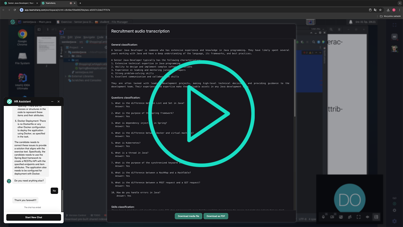Toggle fullscreen in the call toolbar

pyautogui.click(x=359, y=217)
